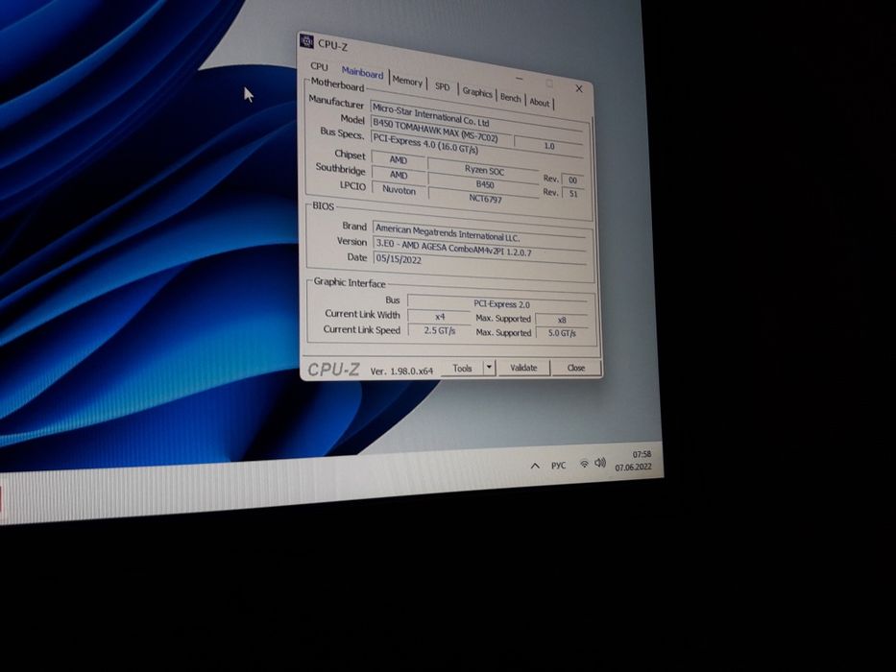Show hidden system tray icons chevron
The width and height of the screenshot is (896, 672).
535,466
